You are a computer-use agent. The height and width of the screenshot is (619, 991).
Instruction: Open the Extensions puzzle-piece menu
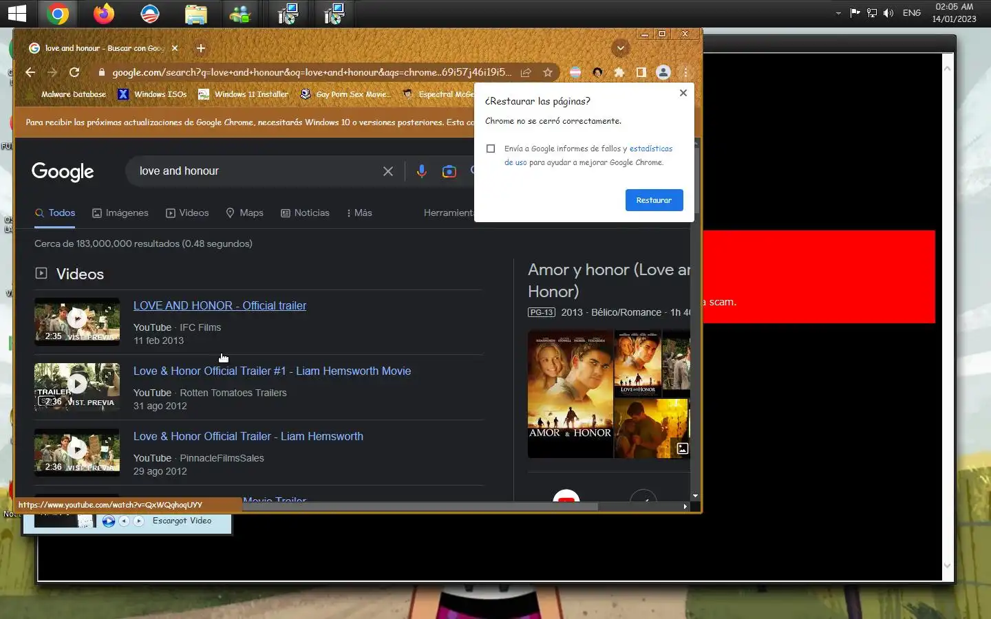619,72
